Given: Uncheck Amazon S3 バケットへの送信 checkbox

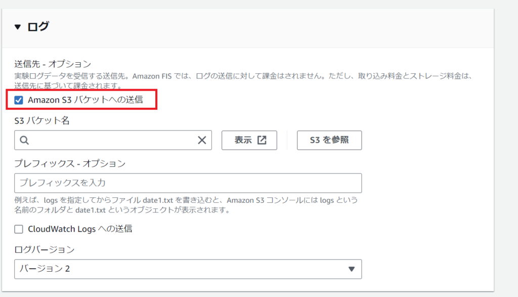Looking at the screenshot, I should pyautogui.click(x=19, y=100).
